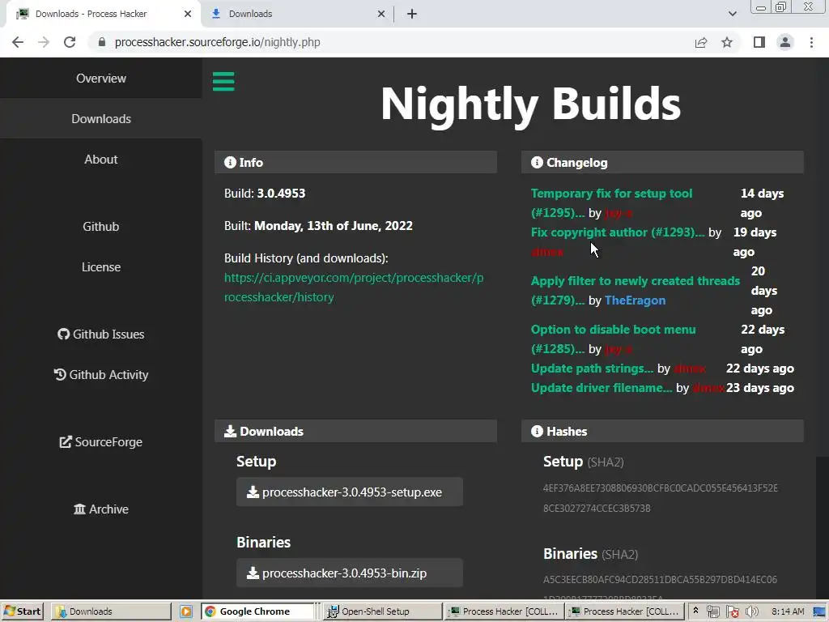
Task: Open Github Activity in the sidebar
Action: point(101,375)
